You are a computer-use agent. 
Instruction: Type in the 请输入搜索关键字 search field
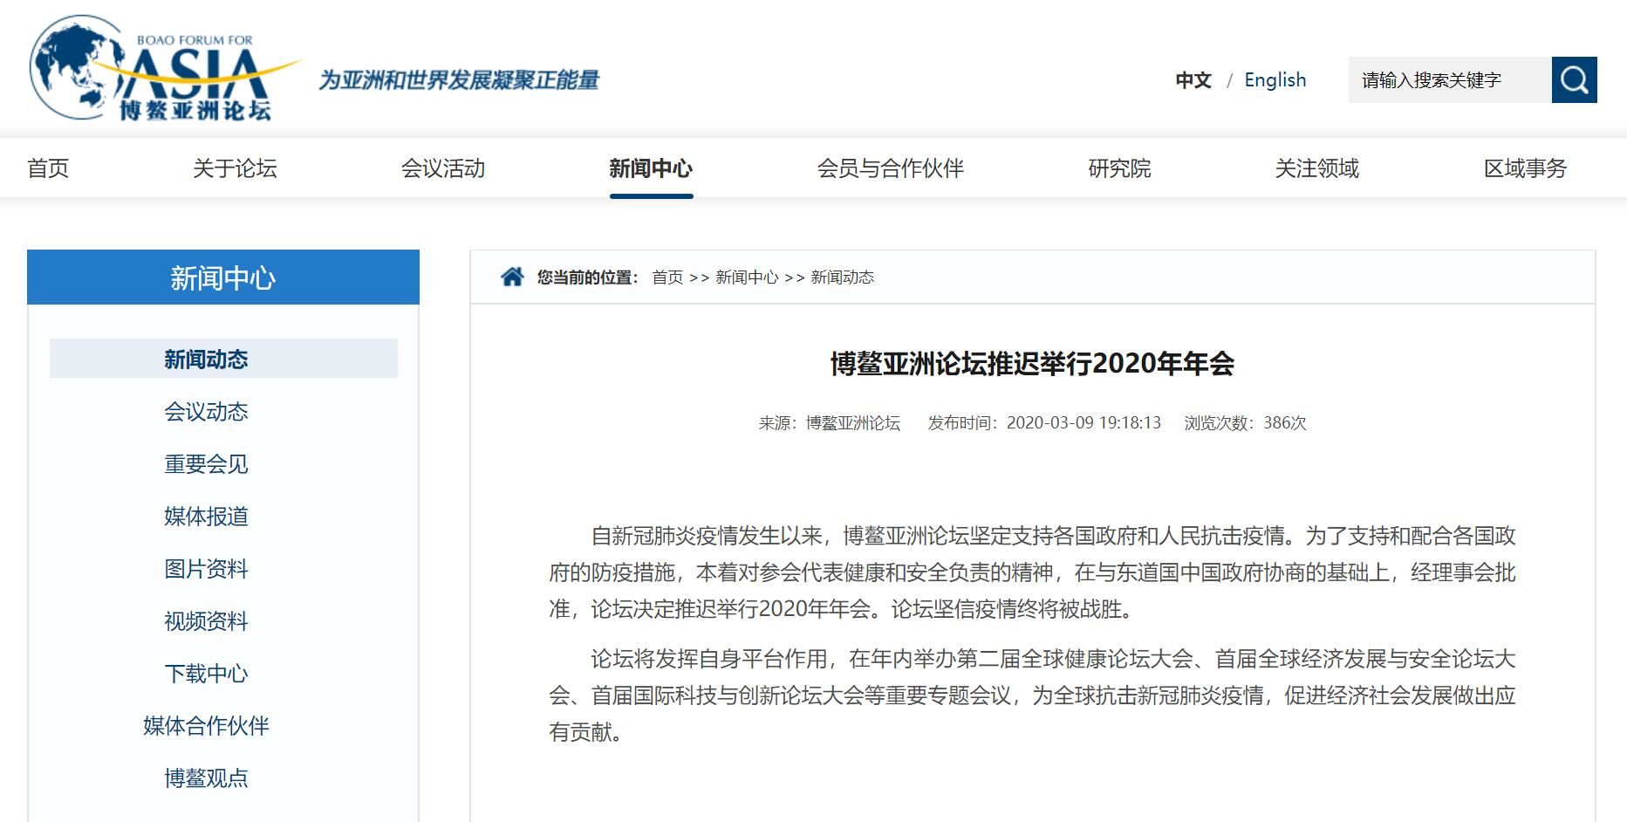coord(1448,80)
